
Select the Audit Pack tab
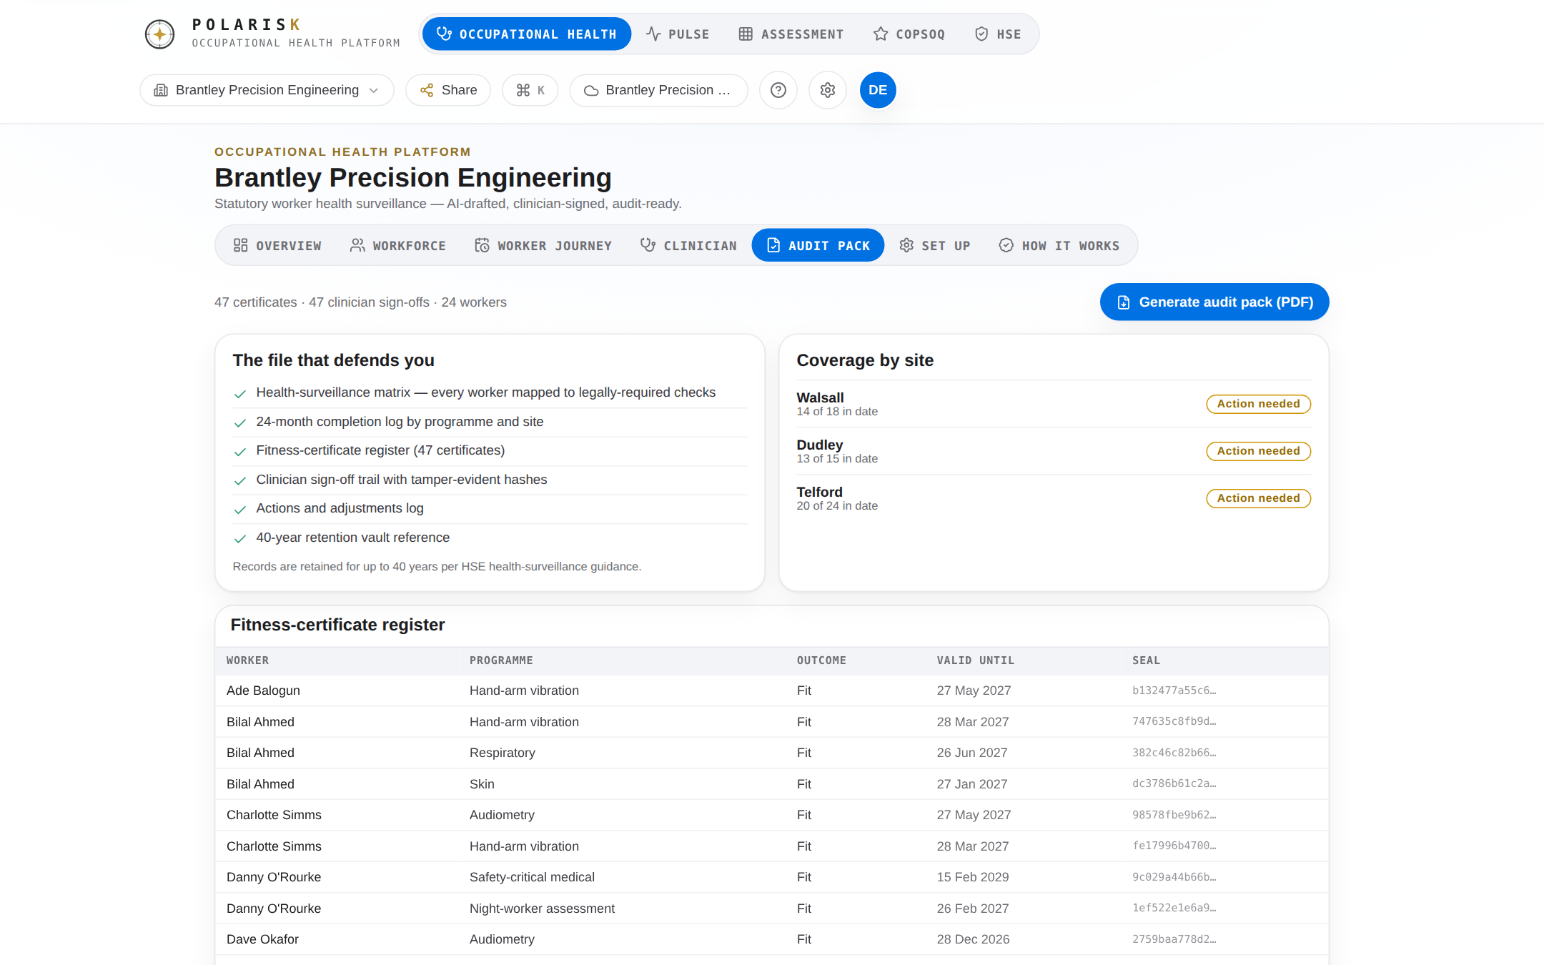point(818,245)
